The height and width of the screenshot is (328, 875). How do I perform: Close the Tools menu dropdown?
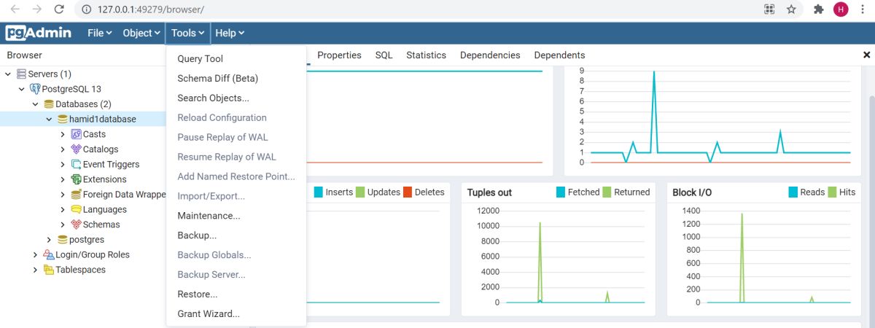click(x=188, y=33)
